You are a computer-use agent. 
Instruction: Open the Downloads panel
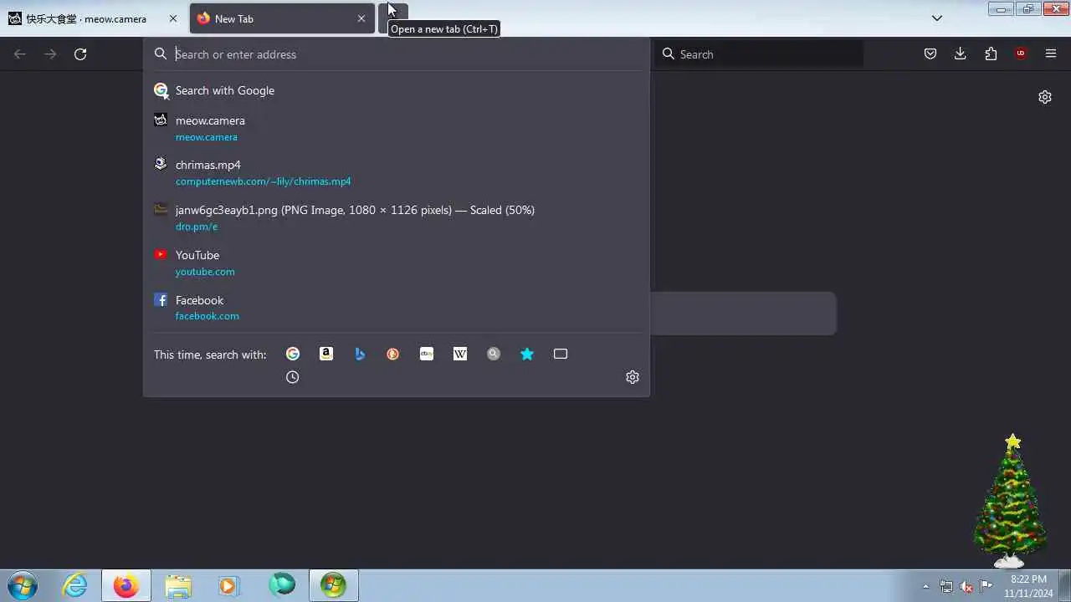[x=961, y=54]
